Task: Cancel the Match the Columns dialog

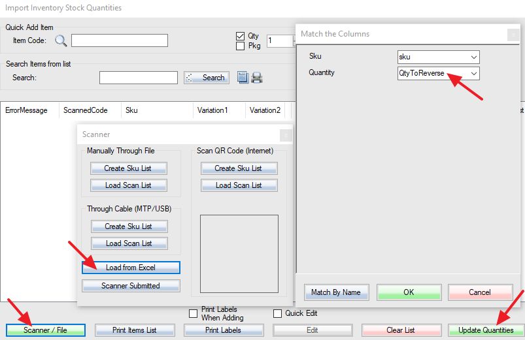Action: (480, 292)
